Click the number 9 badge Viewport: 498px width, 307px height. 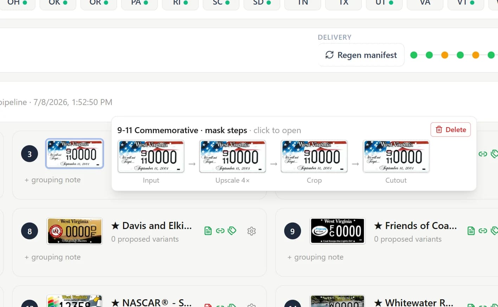point(293,231)
